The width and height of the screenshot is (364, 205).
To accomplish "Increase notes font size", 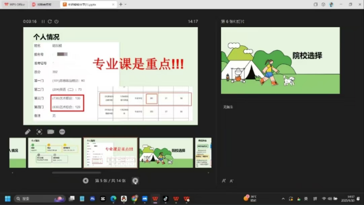I will click(x=224, y=181).
